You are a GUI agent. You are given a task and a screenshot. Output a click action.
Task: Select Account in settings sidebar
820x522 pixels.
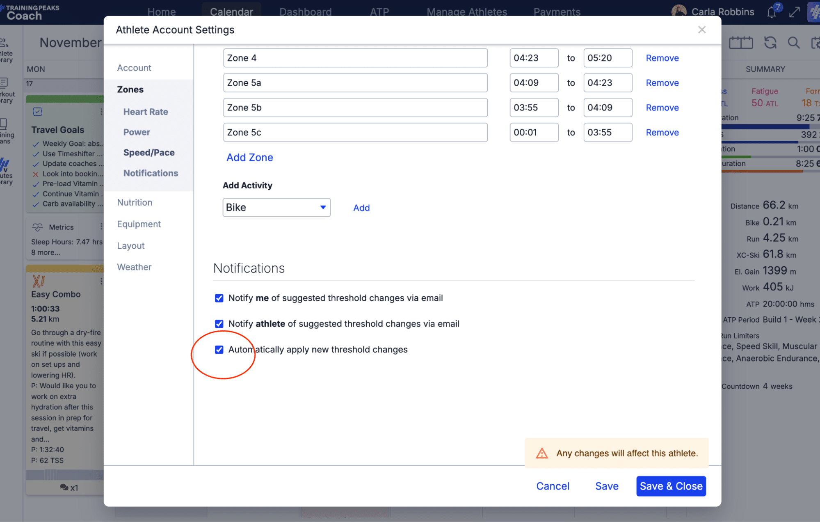(x=134, y=68)
